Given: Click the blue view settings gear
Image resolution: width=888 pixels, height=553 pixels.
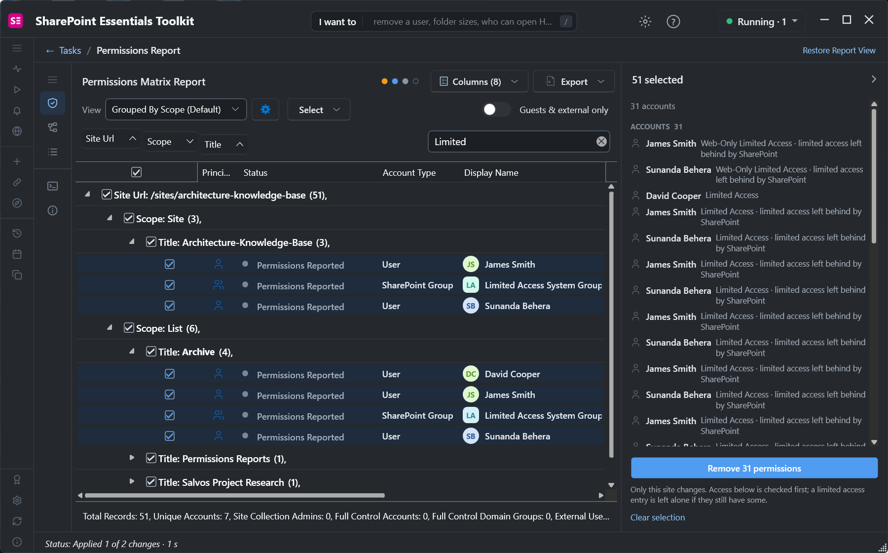Looking at the screenshot, I should (x=265, y=110).
